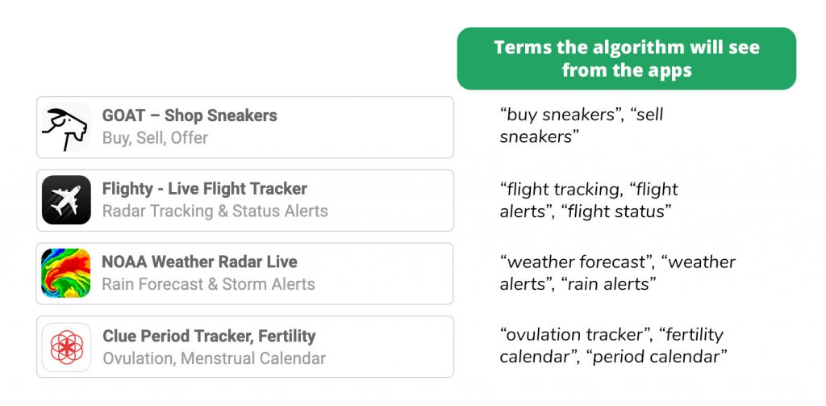Click the "buy sneakers", "sell sneakers" terms text
Image resolution: width=826 pixels, height=406 pixels.
pos(582,125)
